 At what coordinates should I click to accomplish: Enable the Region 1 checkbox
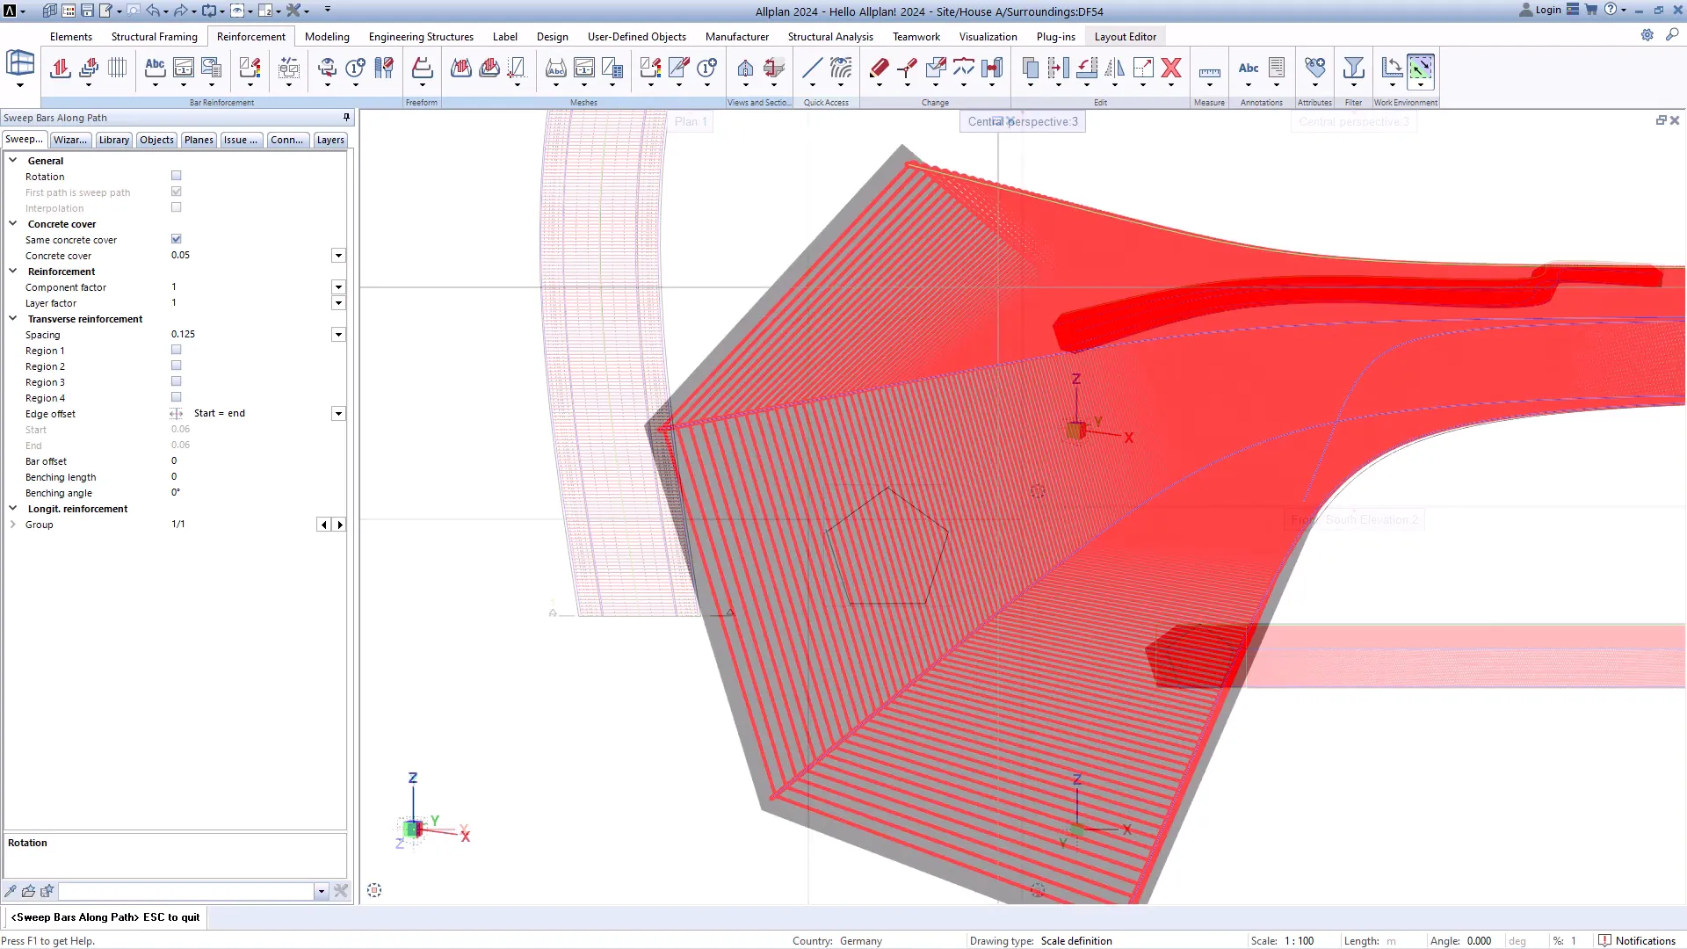click(176, 349)
